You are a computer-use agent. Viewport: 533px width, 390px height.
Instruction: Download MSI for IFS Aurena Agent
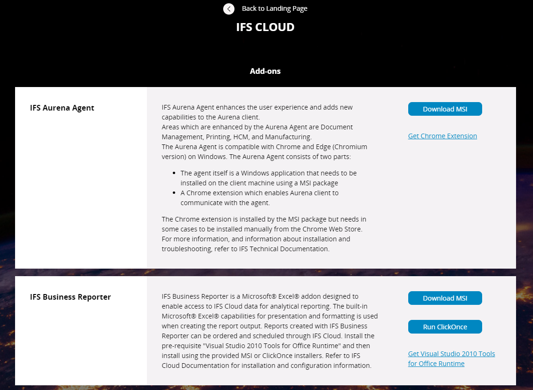pyautogui.click(x=444, y=109)
